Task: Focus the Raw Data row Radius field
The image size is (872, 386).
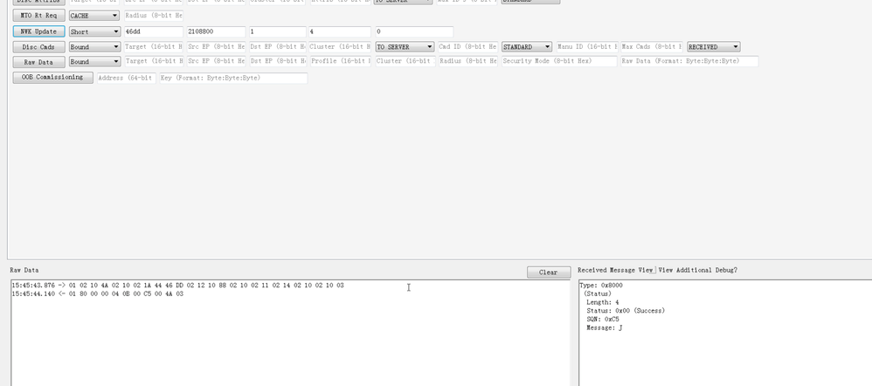Action: click(x=467, y=62)
